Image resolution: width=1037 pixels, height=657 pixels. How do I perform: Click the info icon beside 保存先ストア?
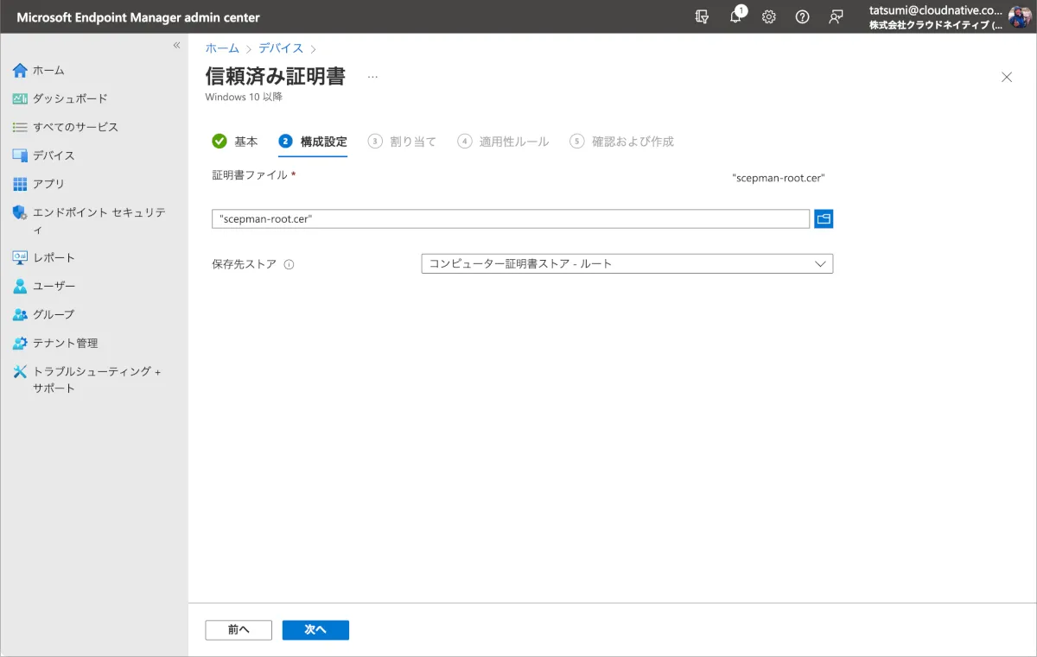pyautogui.click(x=289, y=265)
